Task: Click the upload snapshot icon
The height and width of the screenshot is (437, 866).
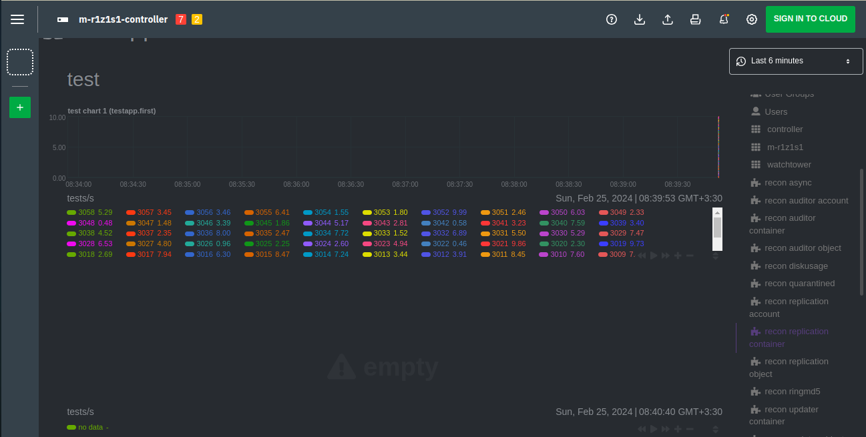Action: [x=667, y=19]
